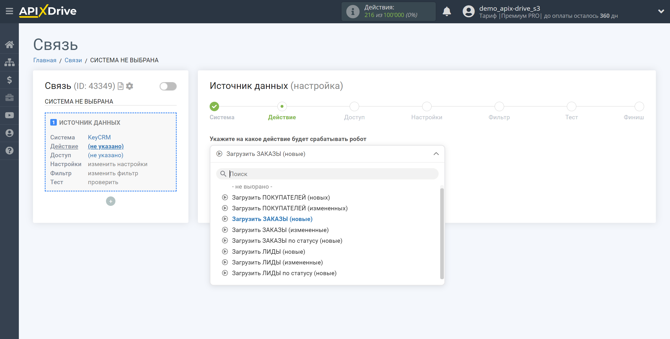Select Загрузить ЗАКАЗЫ (новые) option
Viewport: 670px width, 339px height.
click(x=272, y=219)
